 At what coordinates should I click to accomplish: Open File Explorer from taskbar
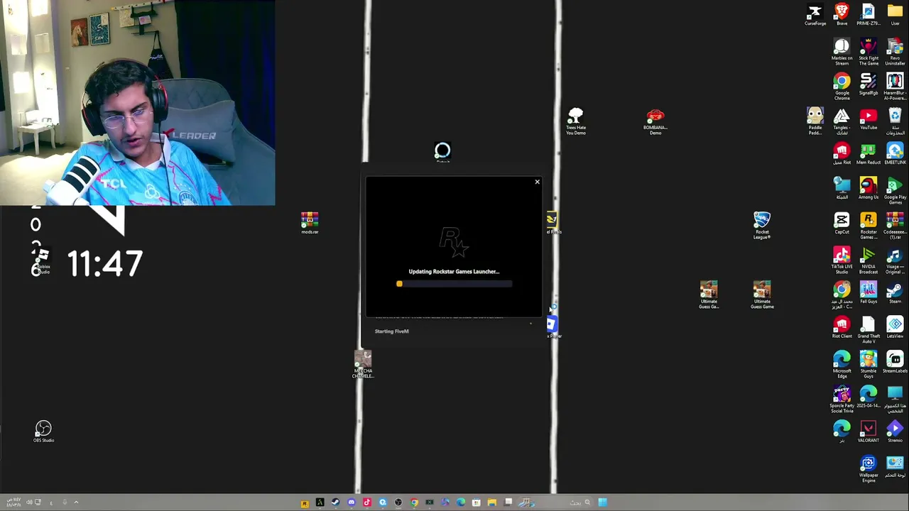click(x=492, y=503)
